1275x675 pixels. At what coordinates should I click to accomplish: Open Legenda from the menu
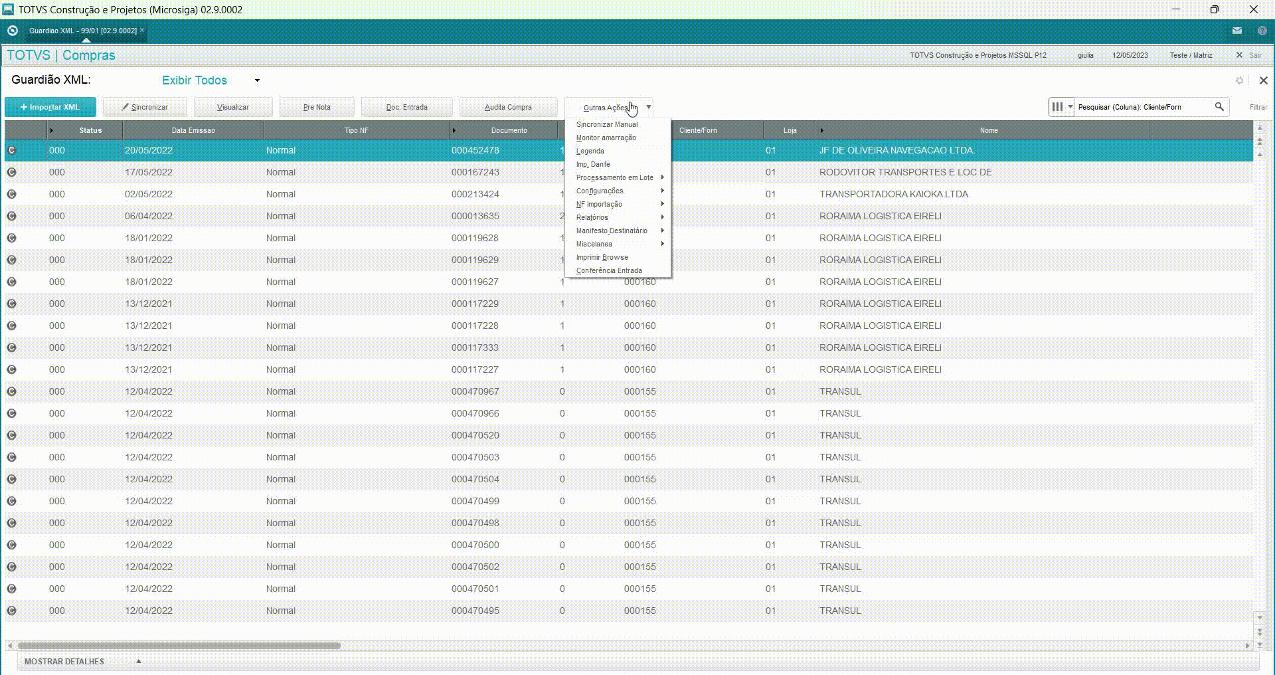coord(590,151)
